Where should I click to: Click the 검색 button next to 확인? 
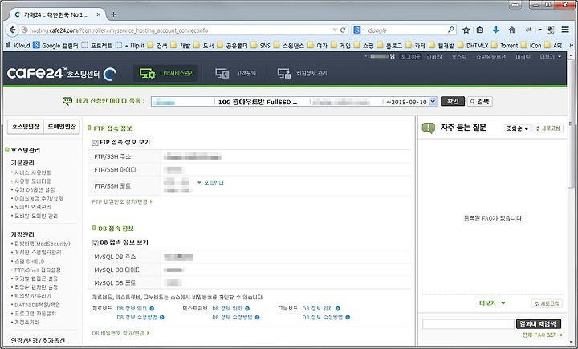click(479, 101)
